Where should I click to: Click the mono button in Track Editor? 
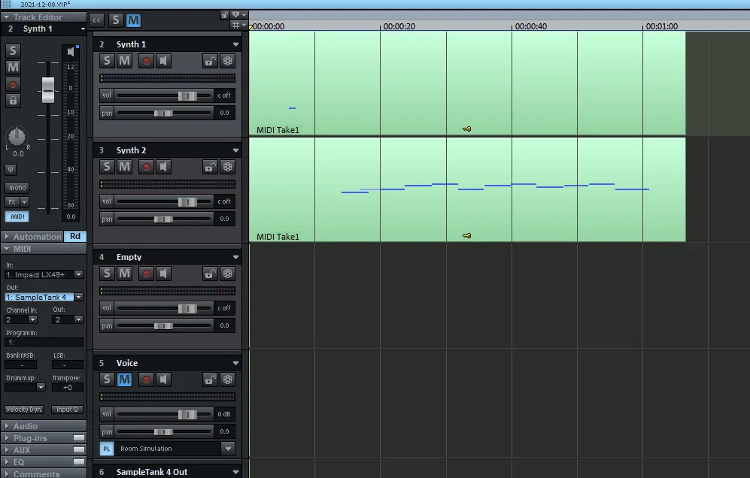click(17, 188)
